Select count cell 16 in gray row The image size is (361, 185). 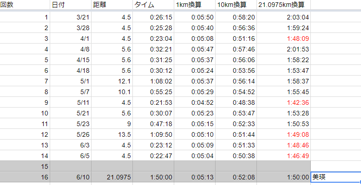click(x=25, y=177)
